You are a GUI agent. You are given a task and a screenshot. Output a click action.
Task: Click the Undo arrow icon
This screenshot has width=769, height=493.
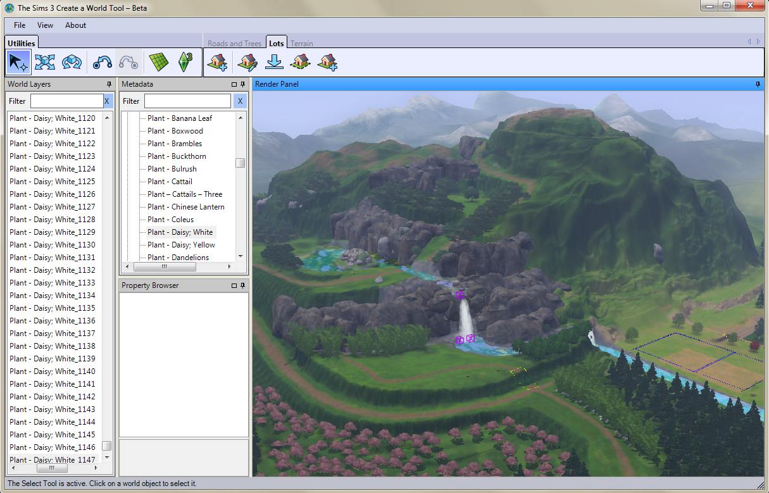tap(102, 62)
